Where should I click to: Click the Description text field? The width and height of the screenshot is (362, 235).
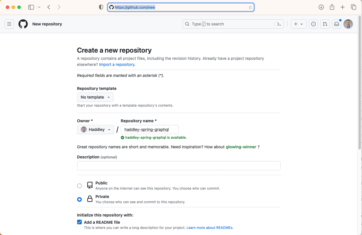[179, 166]
